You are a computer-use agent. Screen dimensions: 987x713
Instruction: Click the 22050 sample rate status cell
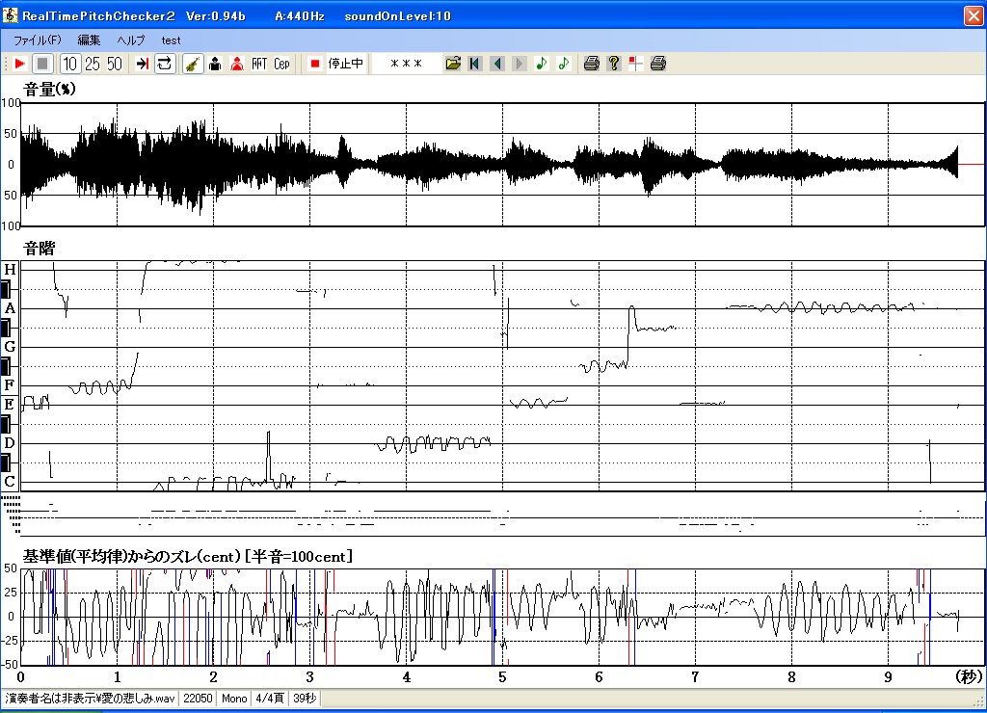(x=198, y=699)
